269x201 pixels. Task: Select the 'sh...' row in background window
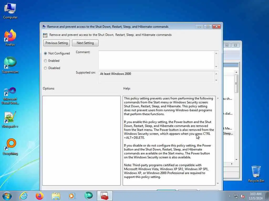228,99
